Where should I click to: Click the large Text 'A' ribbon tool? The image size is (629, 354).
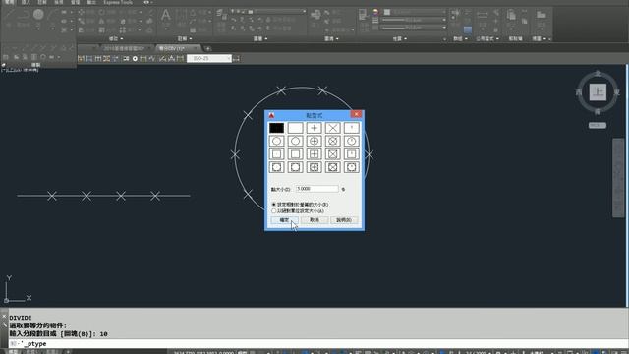tap(166, 16)
